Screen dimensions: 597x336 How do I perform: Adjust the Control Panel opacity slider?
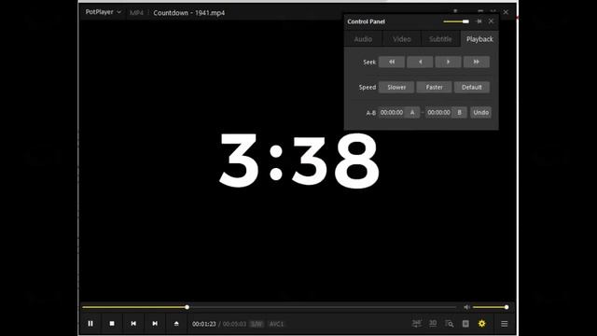coord(456,21)
